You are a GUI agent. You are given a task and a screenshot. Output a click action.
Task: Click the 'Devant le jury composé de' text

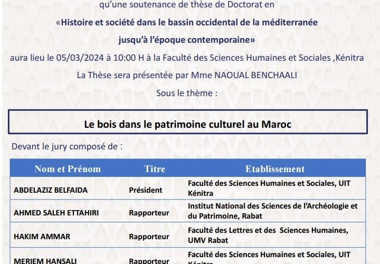(x=67, y=146)
